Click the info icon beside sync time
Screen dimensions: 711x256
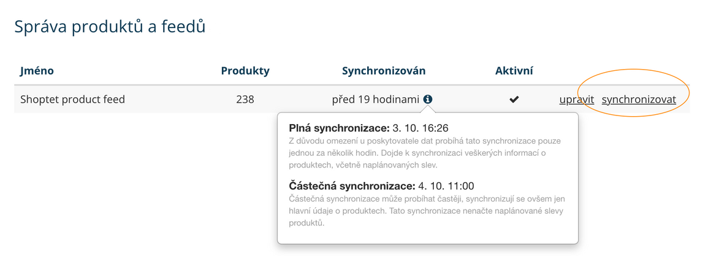(428, 99)
